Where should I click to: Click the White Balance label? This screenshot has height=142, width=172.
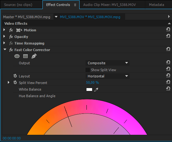pyautogui.click(x=30, y=89)
